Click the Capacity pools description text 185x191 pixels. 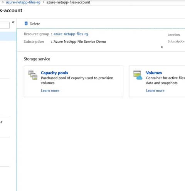pos(77,80)
